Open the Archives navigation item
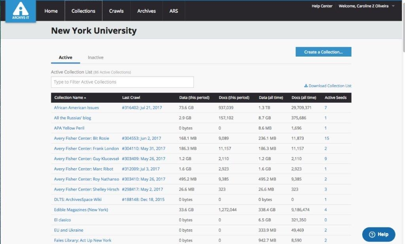 (146, 11)
